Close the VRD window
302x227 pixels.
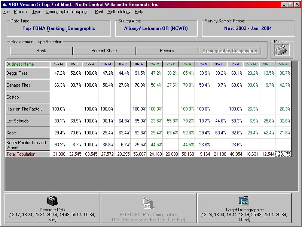[297, 4]
